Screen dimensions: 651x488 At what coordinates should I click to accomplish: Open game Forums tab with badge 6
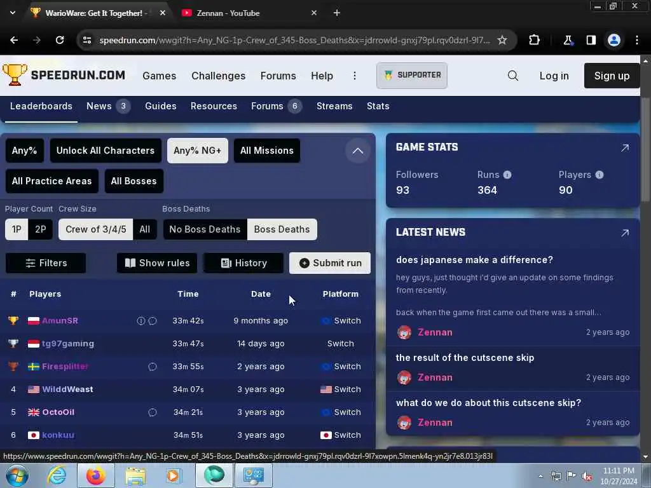276,106
